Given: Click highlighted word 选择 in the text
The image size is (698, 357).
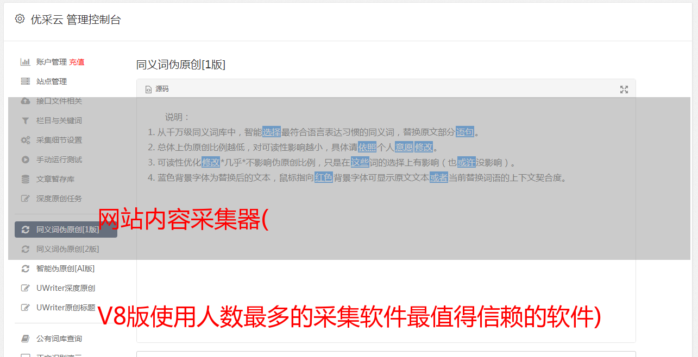Looking at the screenshot, I should click(x=272, y=132).
